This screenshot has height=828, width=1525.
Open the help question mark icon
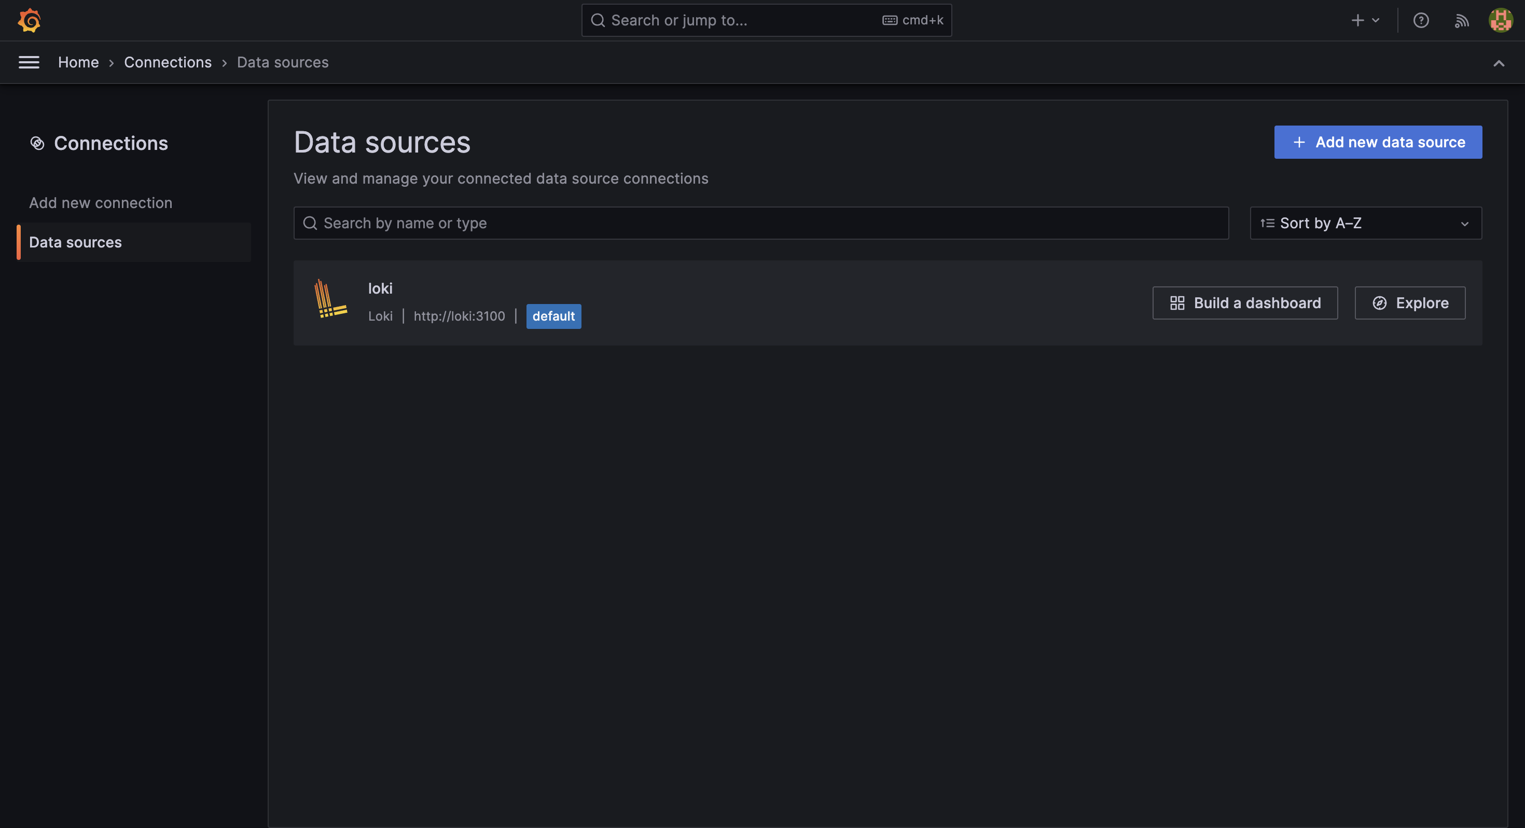coord(1421,20)
